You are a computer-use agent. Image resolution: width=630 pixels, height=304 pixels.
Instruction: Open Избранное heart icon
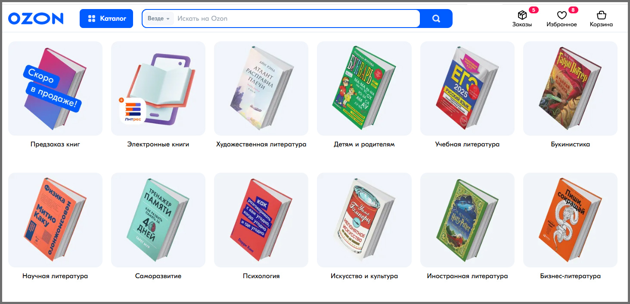[562, 16]
